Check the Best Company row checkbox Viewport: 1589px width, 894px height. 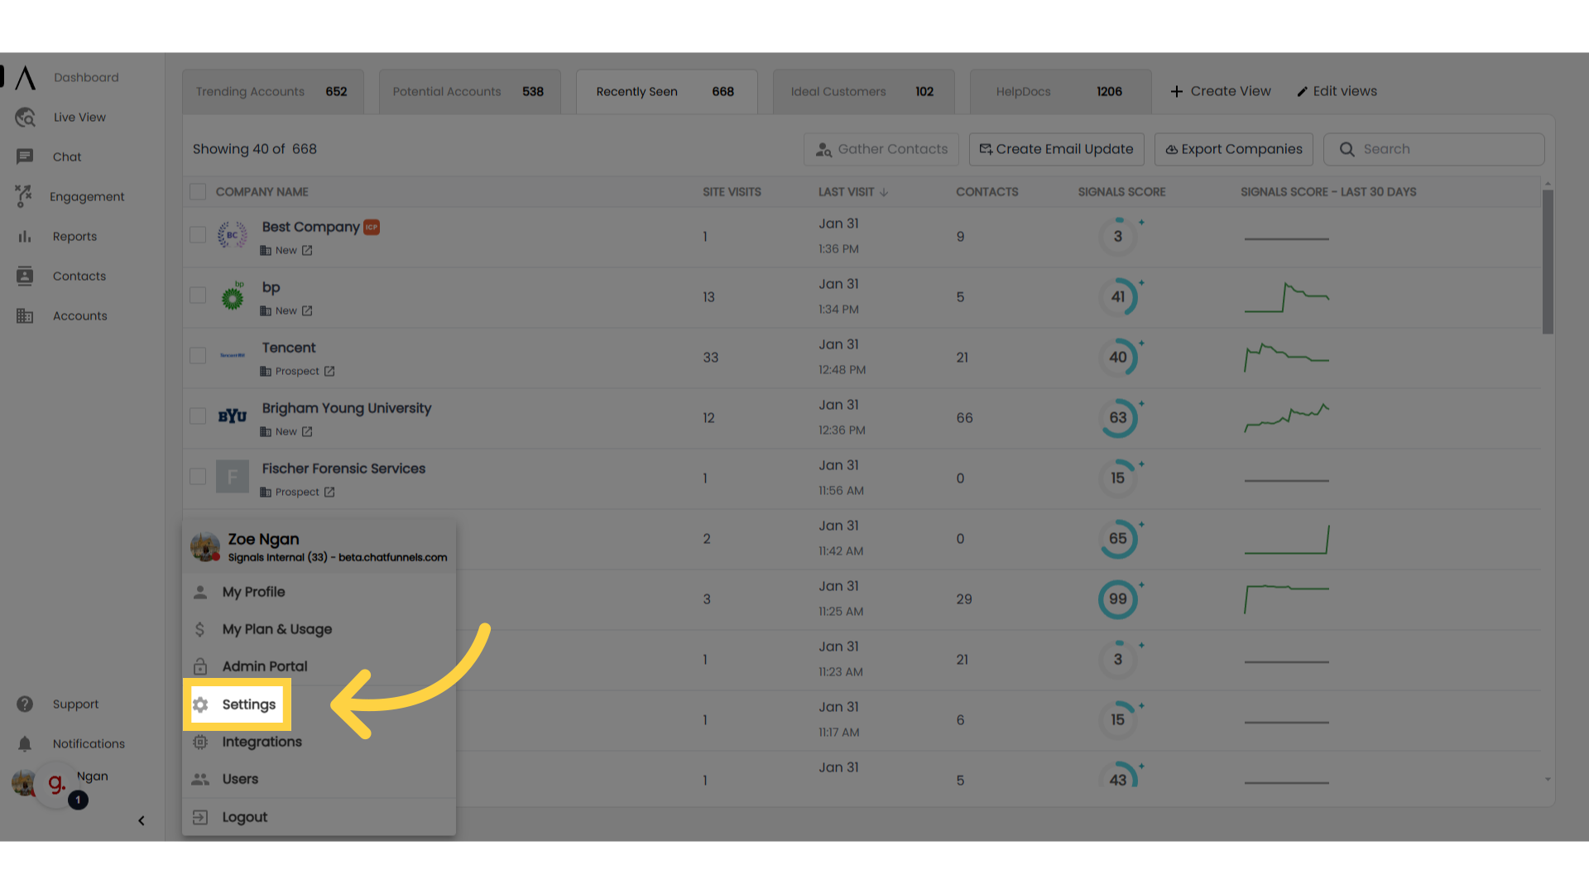[x=198, y=235]
